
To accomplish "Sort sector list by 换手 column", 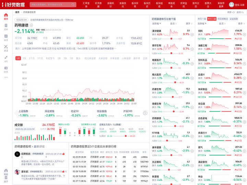I will 241,24.
